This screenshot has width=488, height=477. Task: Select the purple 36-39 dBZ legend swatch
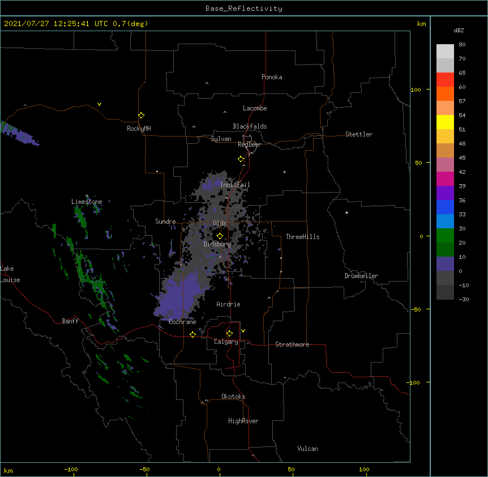coord(445,193)
